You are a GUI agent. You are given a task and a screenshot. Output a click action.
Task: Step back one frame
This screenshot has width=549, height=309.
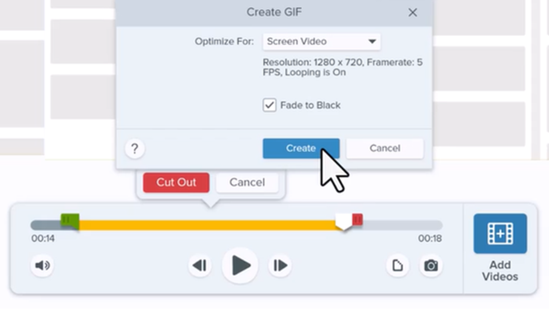[x=199, y=266]
